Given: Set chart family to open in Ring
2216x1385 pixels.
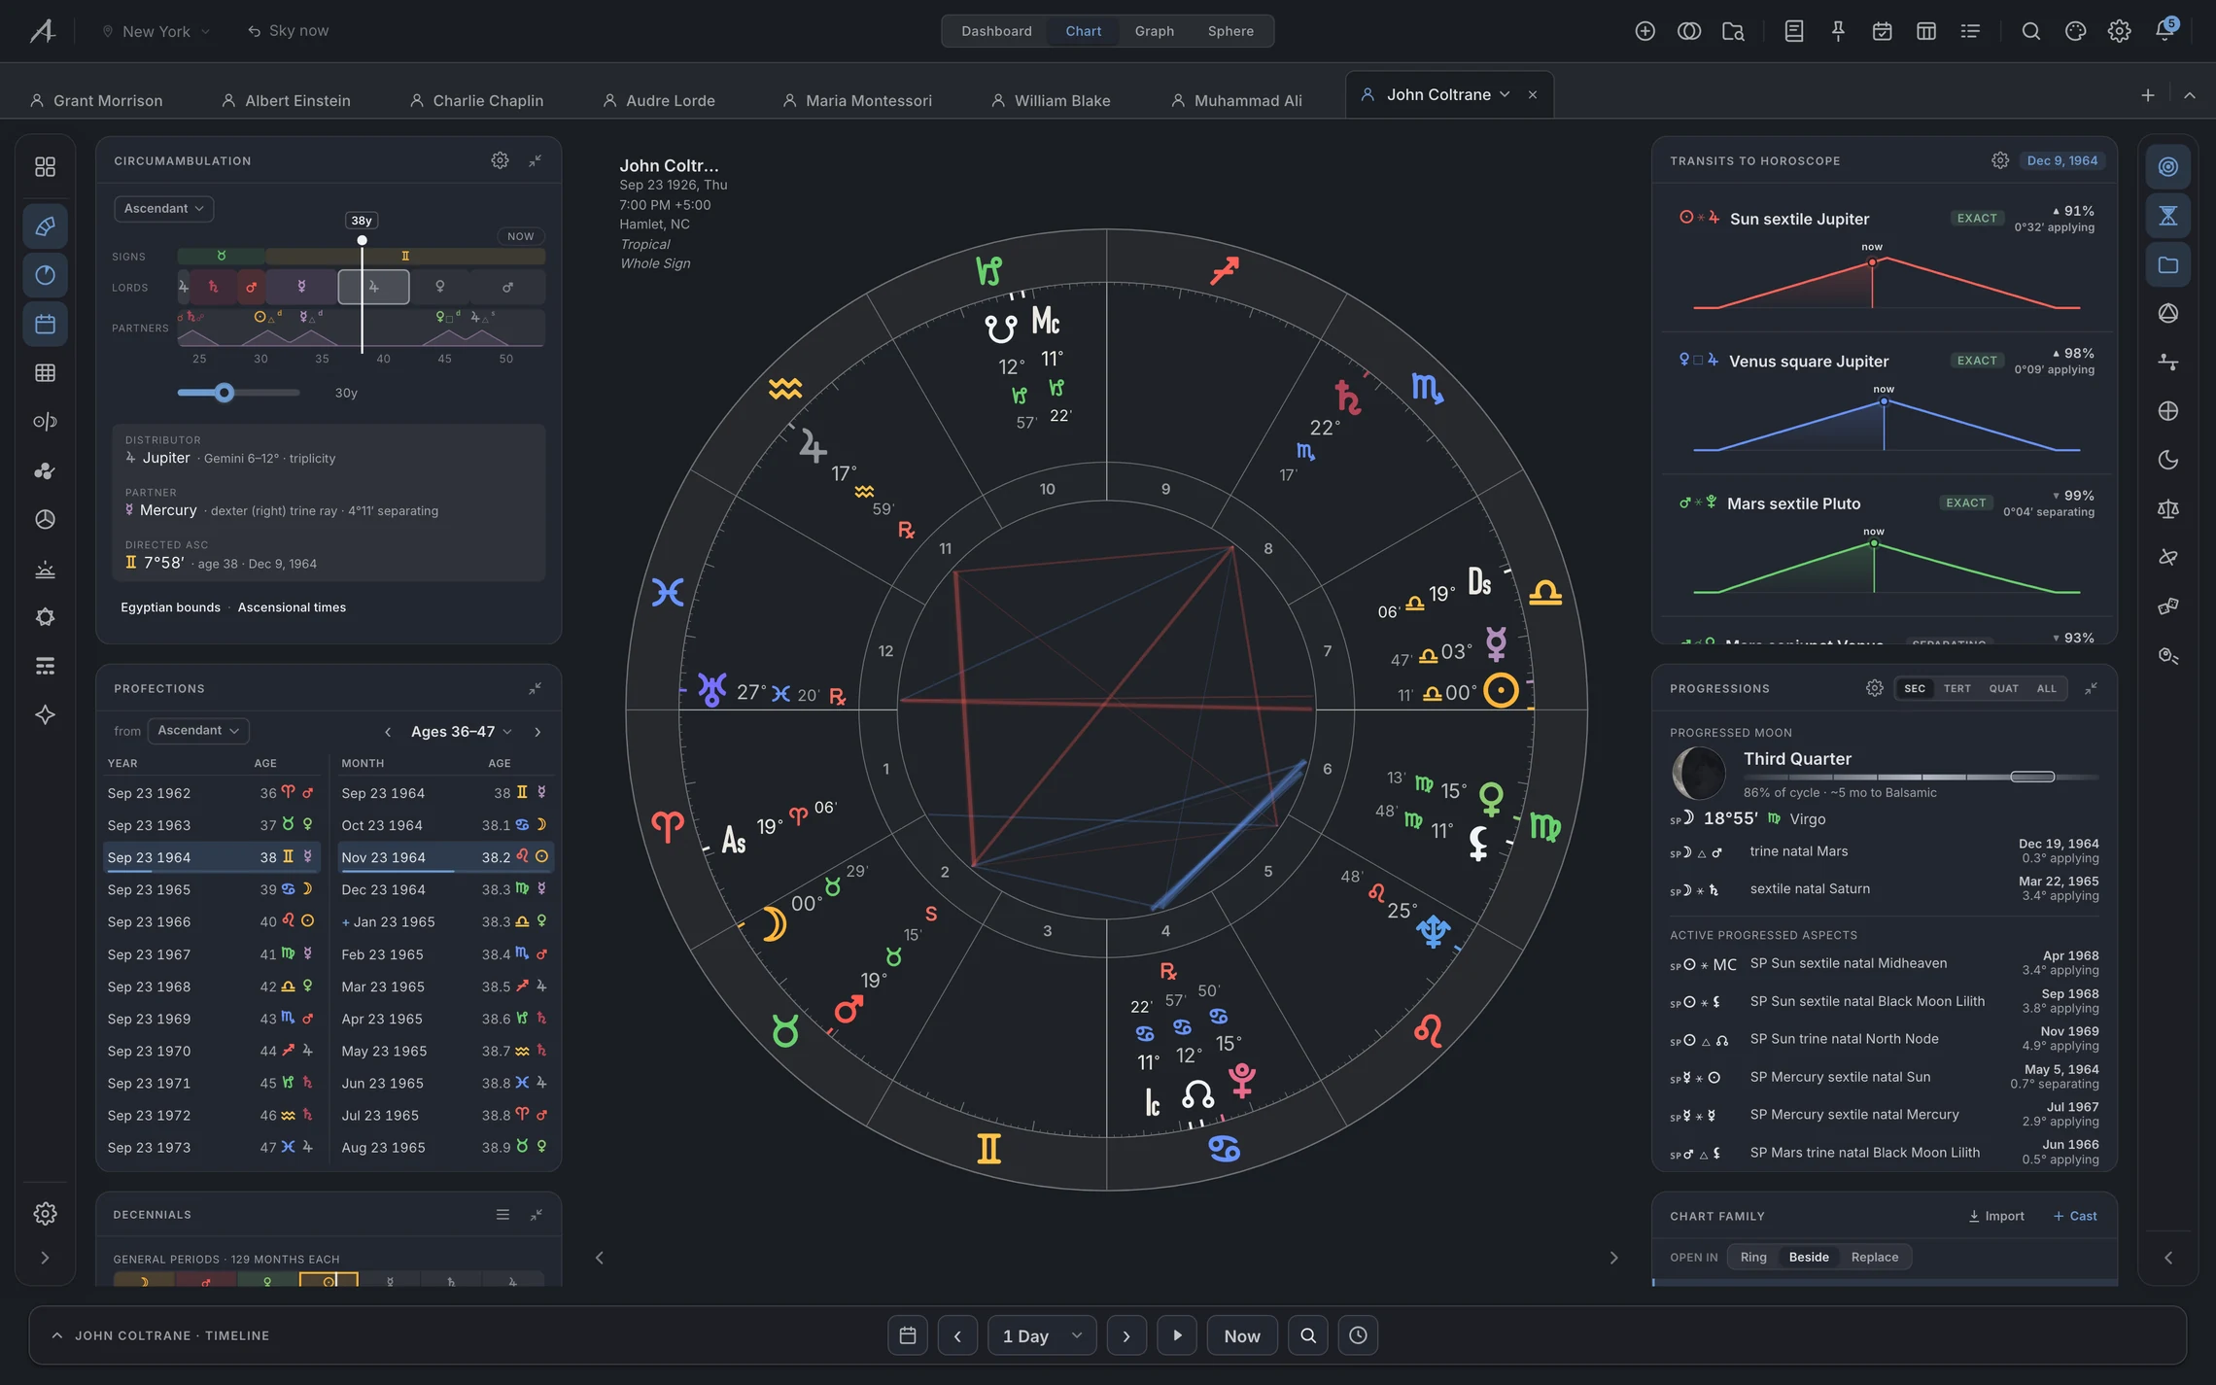Looking at the screenshot, I should [1753, 1257].
